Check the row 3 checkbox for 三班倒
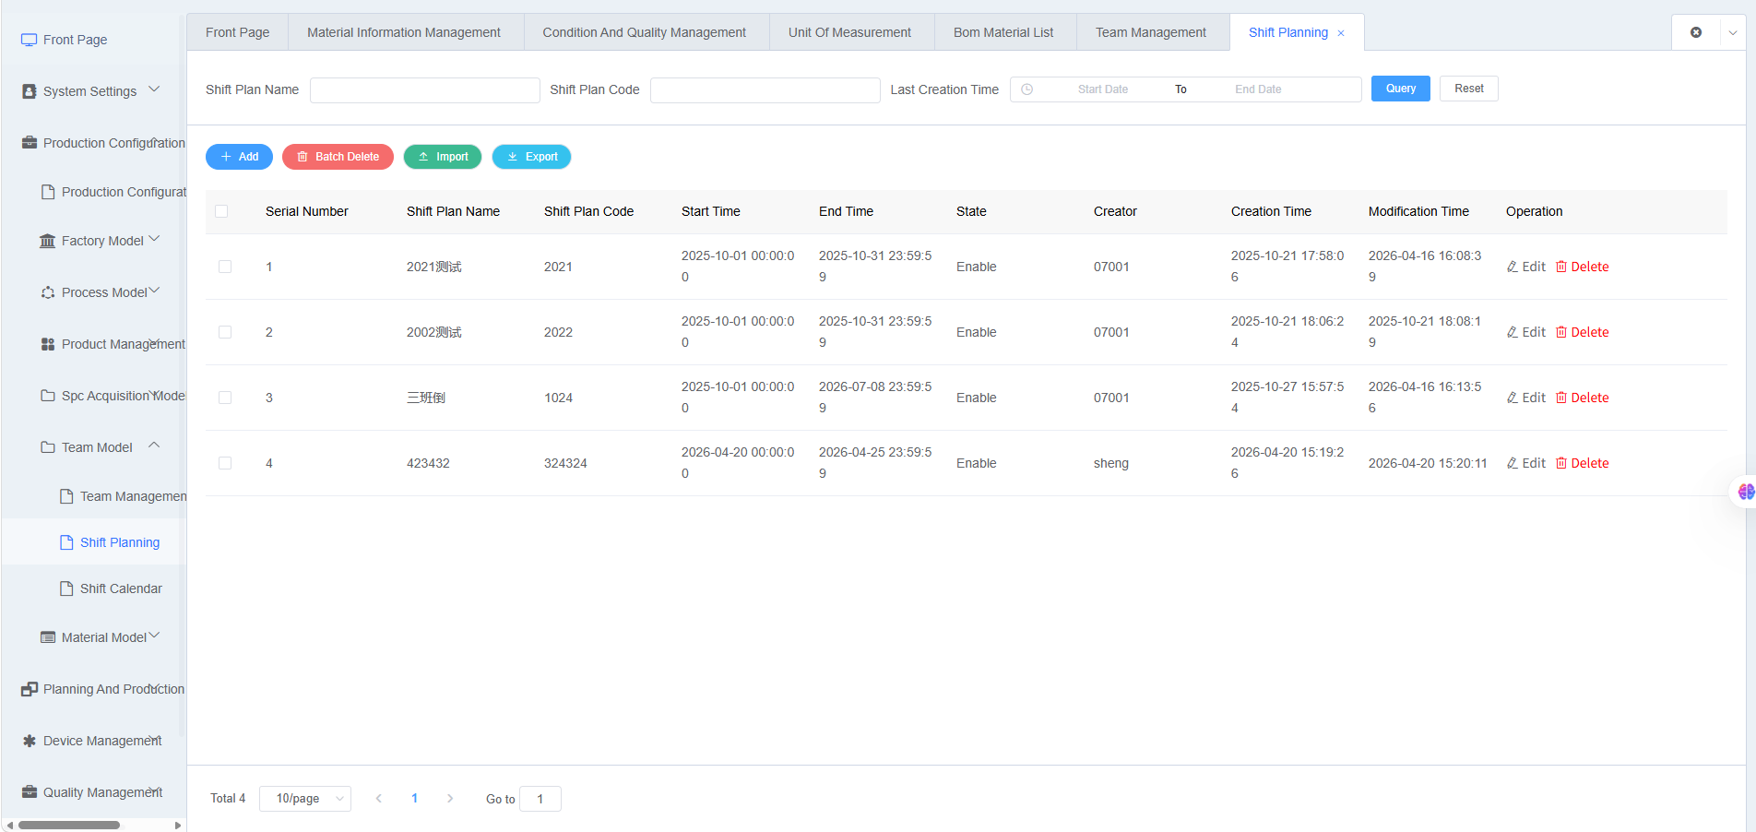The image size is (1756, 832). (x=225, y=398)
